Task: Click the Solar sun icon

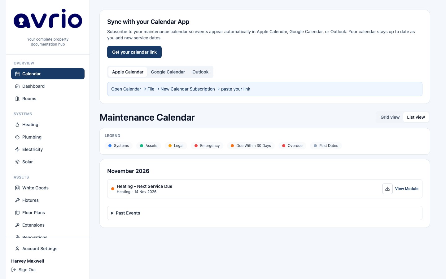Action: coord(17,162)
